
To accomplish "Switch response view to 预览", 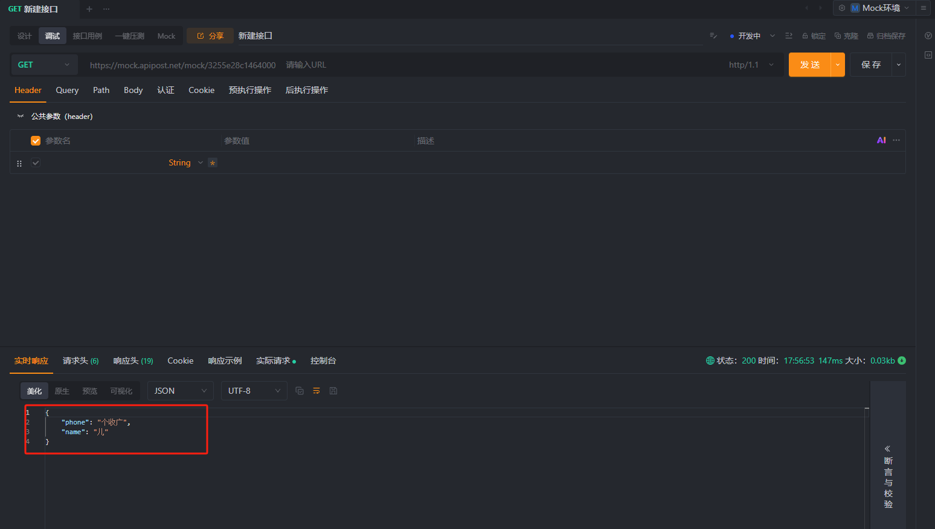I will (x=89, y=391).
